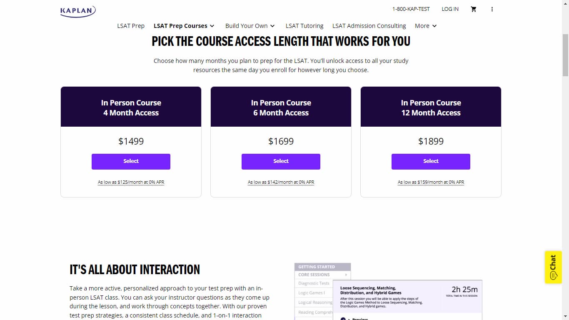Click the page vertical scrollbar thumb
This screenshot has width=569, height=320.
pyautogui.click(x=565, y=55)
